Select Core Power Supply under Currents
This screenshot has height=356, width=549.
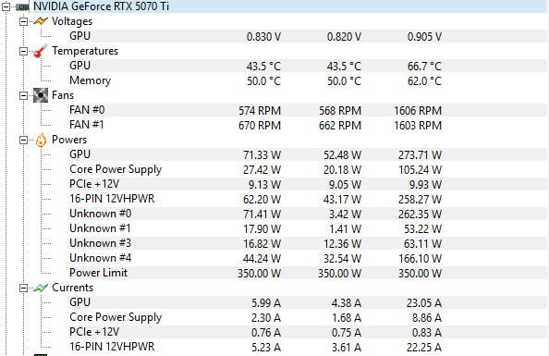point(308,317)
